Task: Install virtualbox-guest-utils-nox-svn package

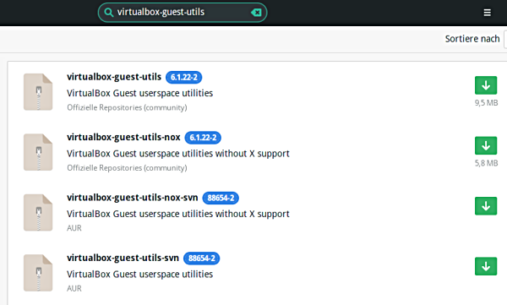Action: 486,206
